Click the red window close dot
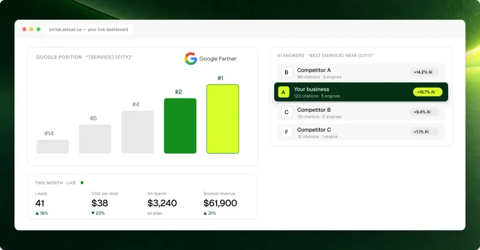The width and height of the screenshot is (480, 250). tap(24, 29)
